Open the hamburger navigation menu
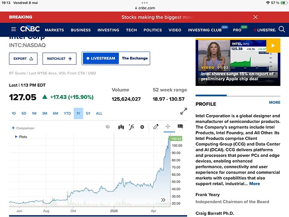 click(x=13, y=29)
